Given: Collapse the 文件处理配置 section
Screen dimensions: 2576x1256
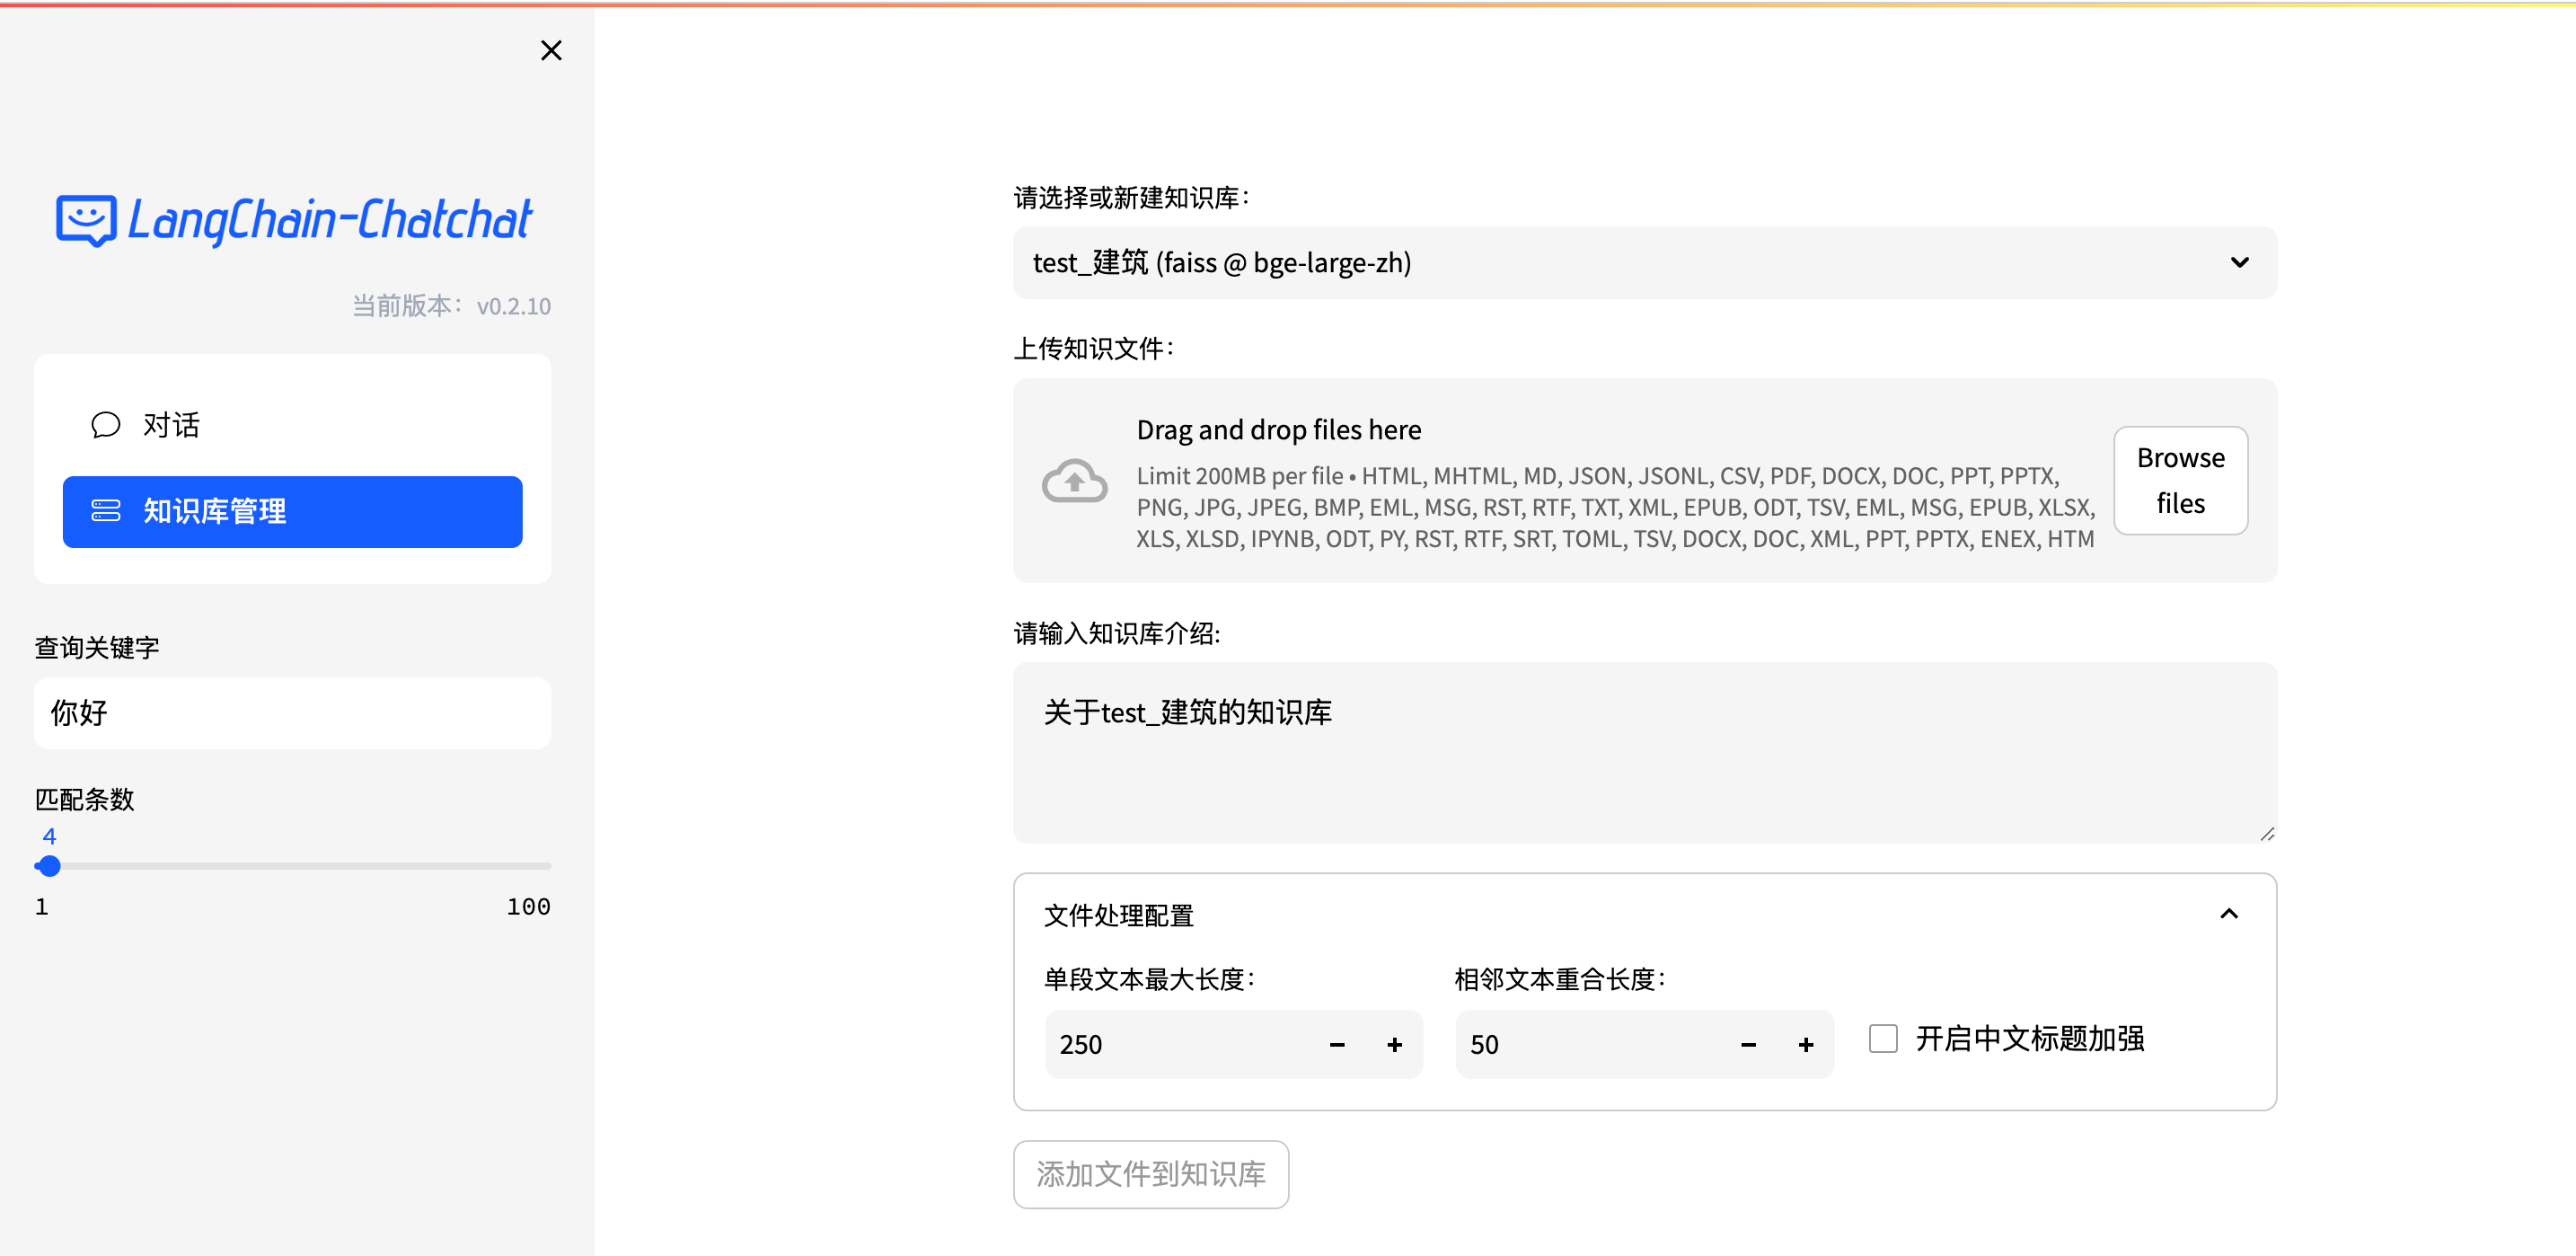Looking at the screenshot, I should (x=2229, y=914).
